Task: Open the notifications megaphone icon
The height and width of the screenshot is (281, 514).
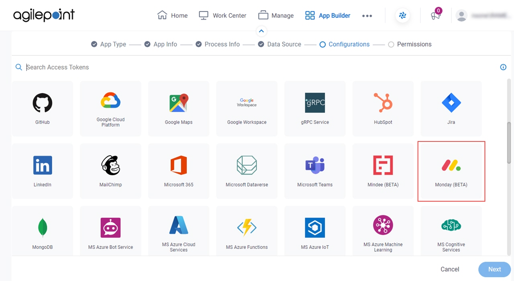Action: point(436,15)
